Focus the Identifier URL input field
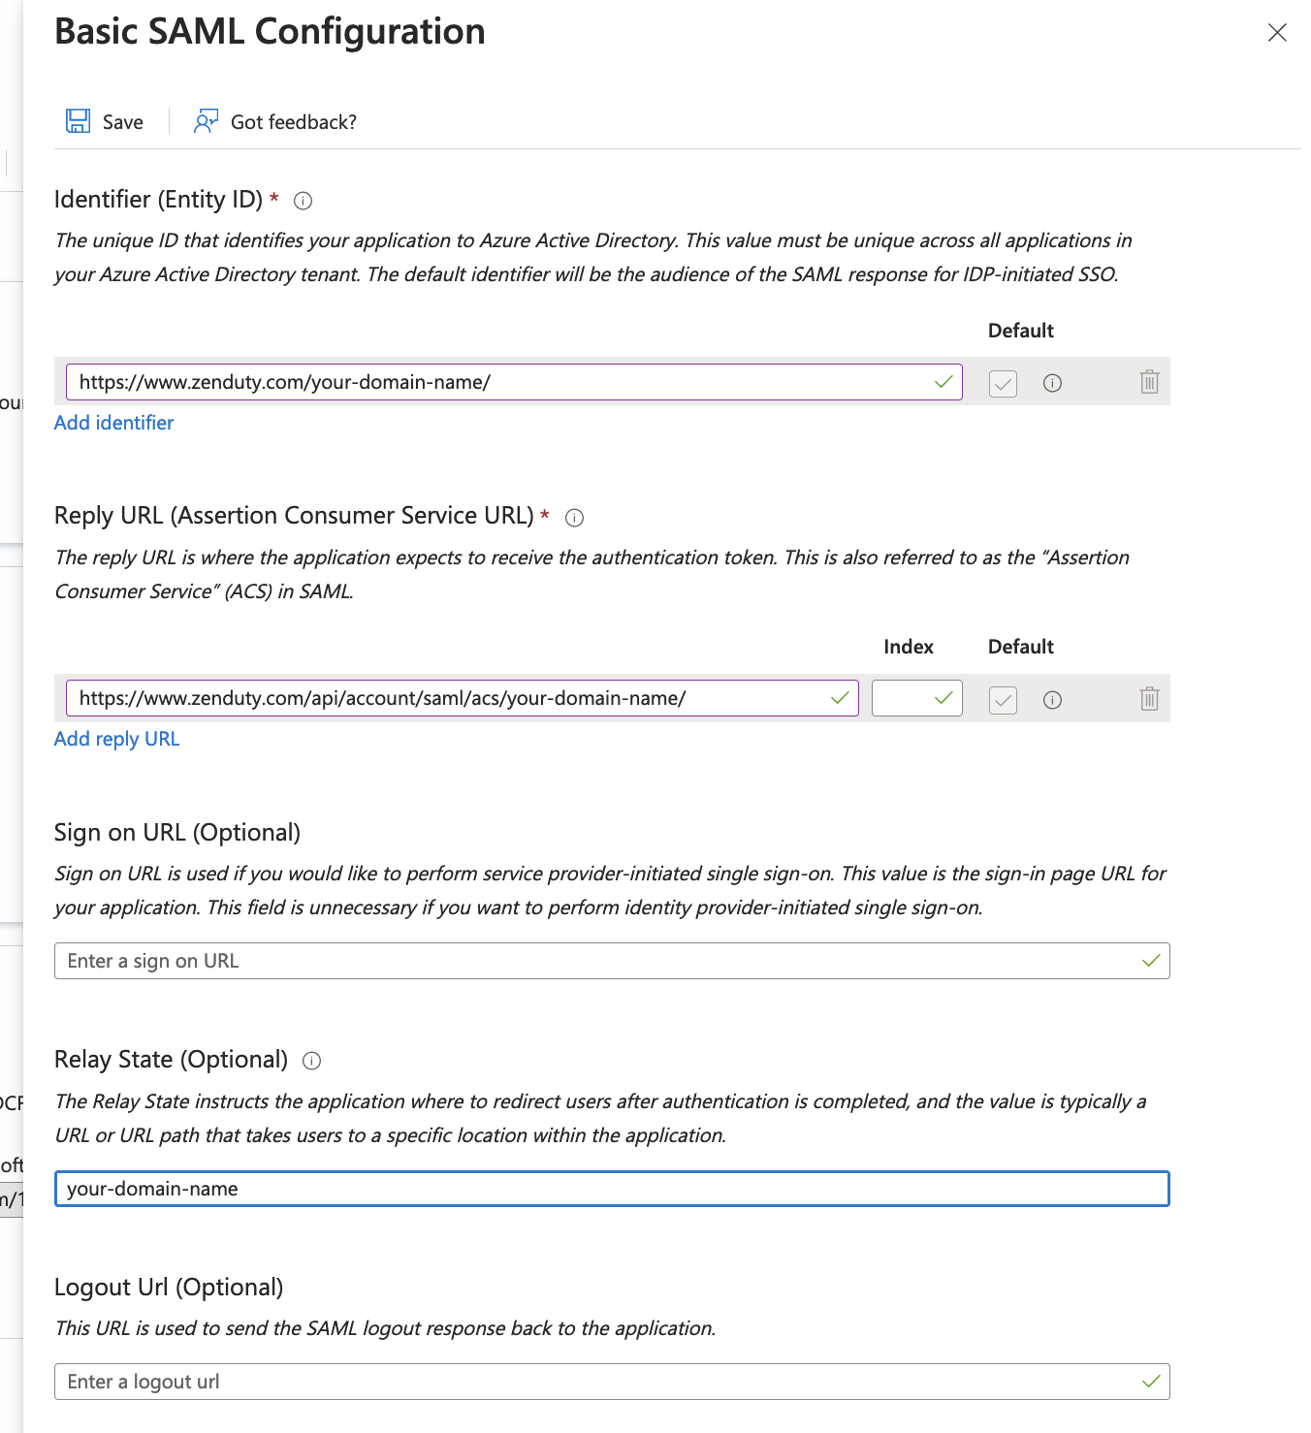 514,382
